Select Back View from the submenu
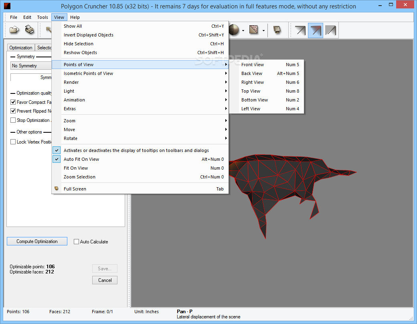Viewport: 417px width, 324px height. [267, 73]
